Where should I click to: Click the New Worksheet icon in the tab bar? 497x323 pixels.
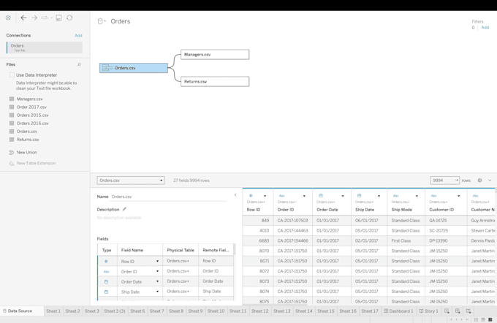pyautogui.click(x=447, y=311)
